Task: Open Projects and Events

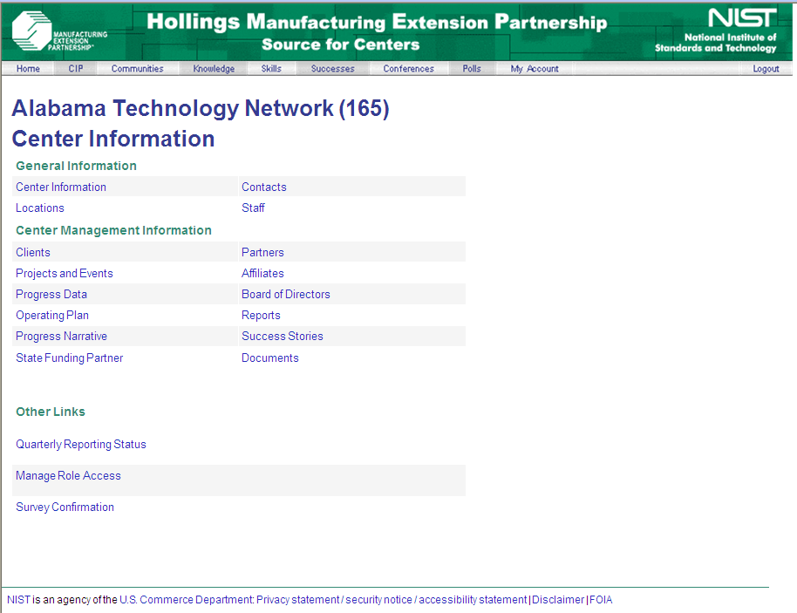Action: (64, 274)
